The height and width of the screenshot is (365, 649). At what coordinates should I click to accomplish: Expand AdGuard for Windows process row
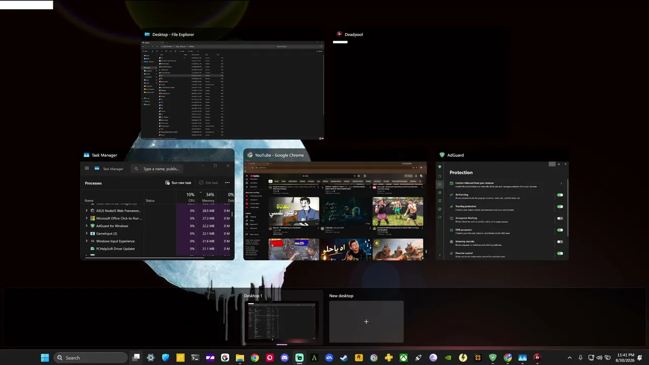[87, 226]
